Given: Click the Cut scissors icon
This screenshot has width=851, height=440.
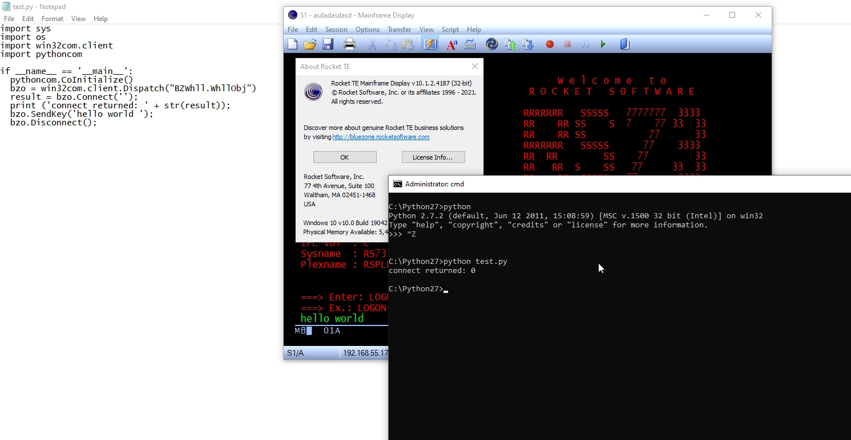Looking at the screenshot, I should [x=372, y=44].
